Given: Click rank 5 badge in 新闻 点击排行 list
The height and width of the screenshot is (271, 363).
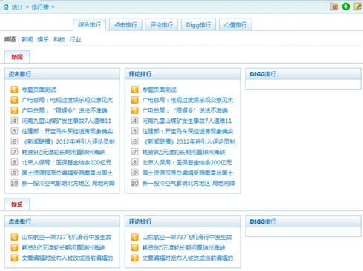Looking at the screenshot, I should coord(14,131).
